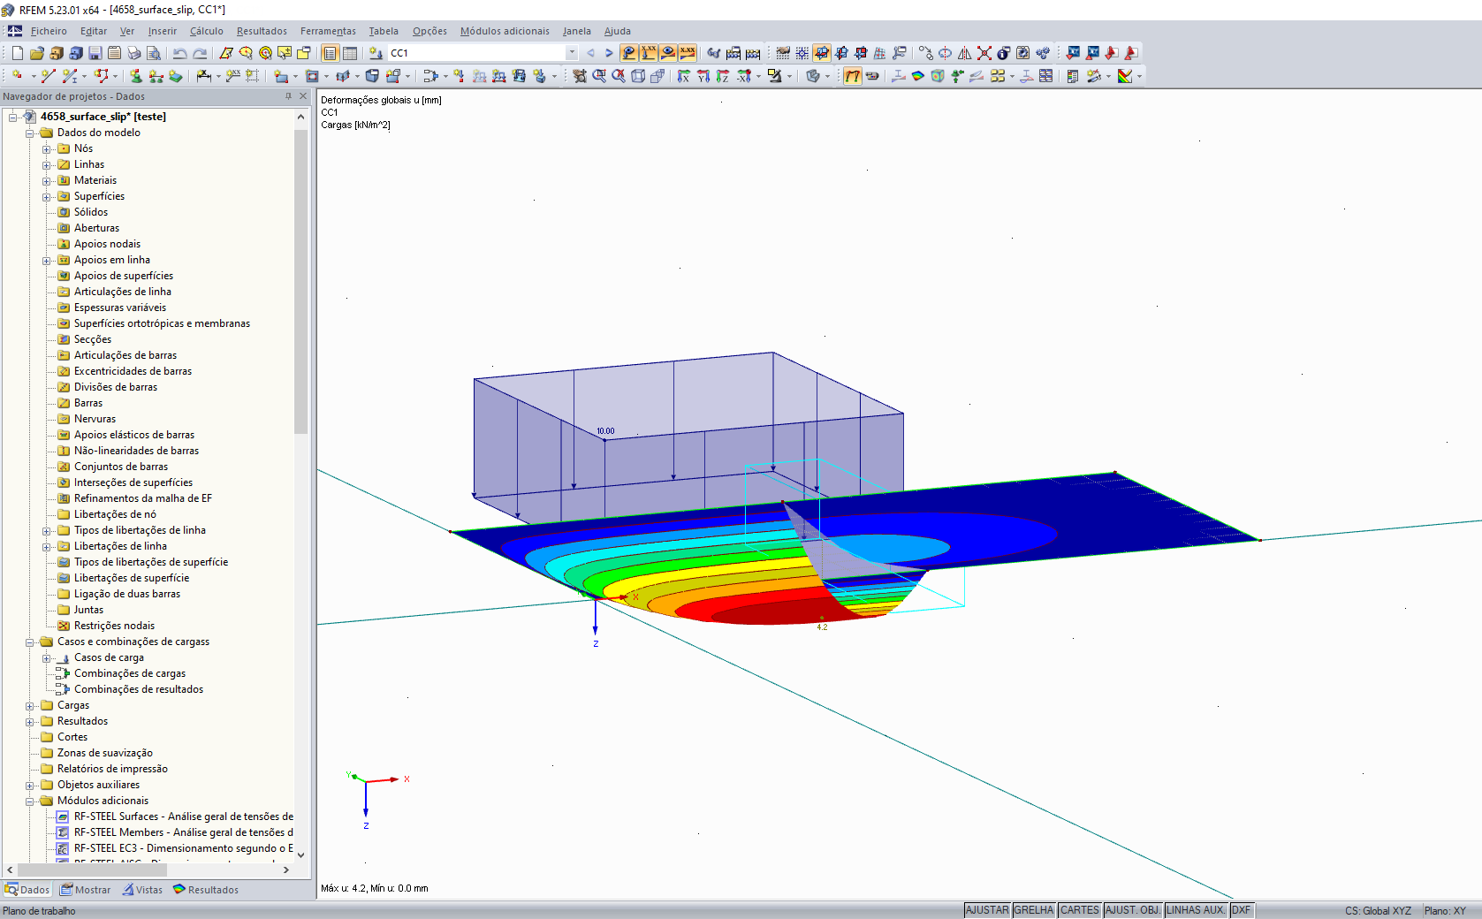The image size is (1482, 919).
Task: Click the view in X direction icon
Action: click(x=684, y=76)
